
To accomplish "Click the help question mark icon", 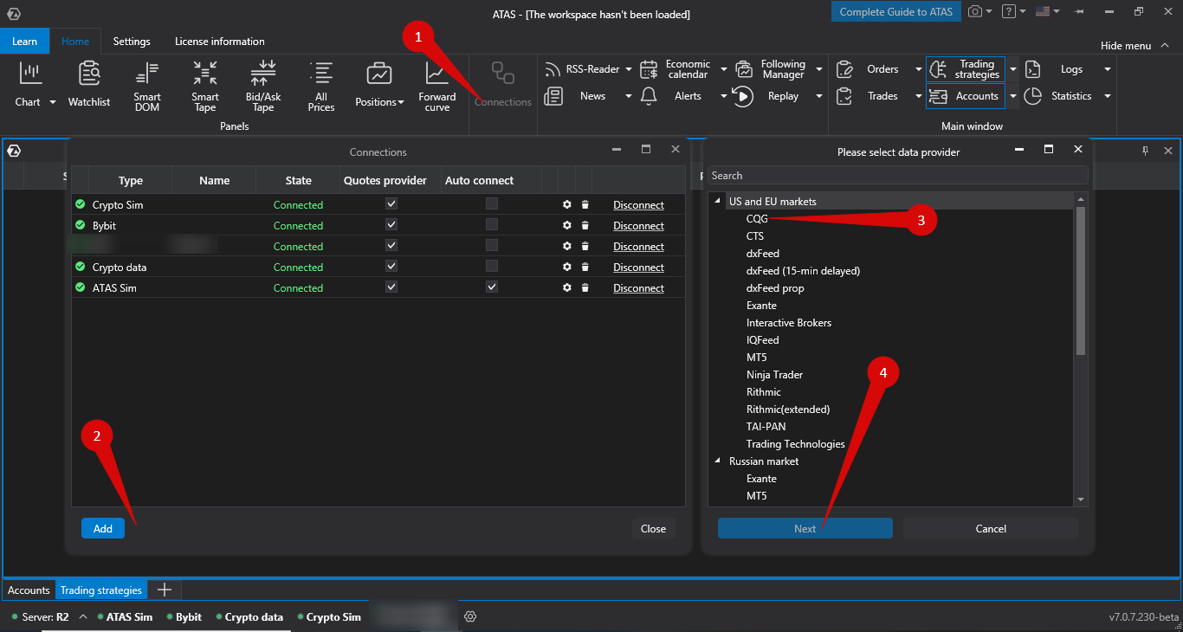I will coord(1009,11).
